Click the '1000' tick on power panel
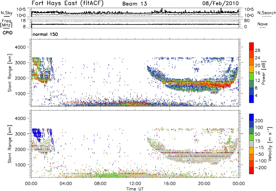The height and width of the screenshot is (191, 276). click(20, 93)
